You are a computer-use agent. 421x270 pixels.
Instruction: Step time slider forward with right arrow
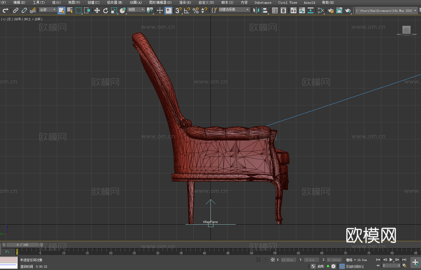(x=41, y=245)
